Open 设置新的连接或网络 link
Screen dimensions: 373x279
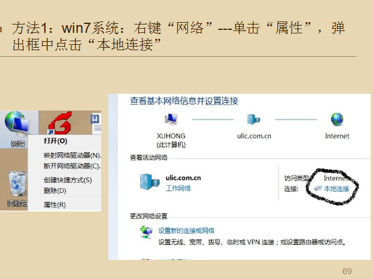(x=186, y=231)
